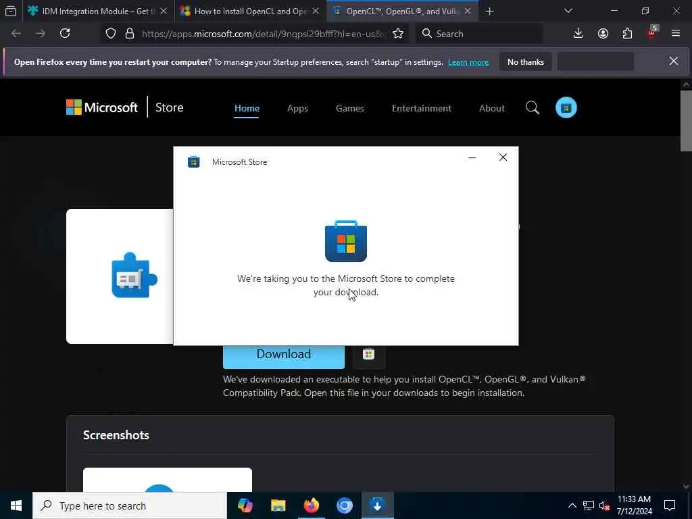Open a new browser tab

click(x=489, y=11)
